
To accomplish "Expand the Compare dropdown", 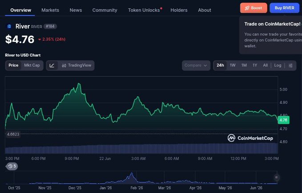I will click(x=196, y=66).
